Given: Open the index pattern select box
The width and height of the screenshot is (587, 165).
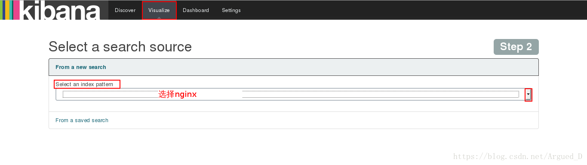Looking at the screenshot, I should (294, 94).
